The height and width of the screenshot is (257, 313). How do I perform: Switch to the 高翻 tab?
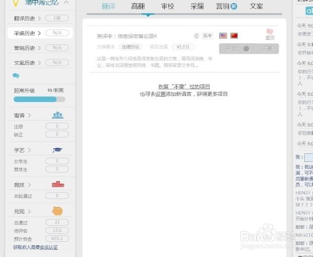138,6
